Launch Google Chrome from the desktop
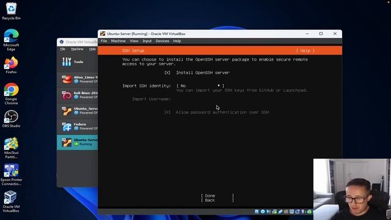 11,94
